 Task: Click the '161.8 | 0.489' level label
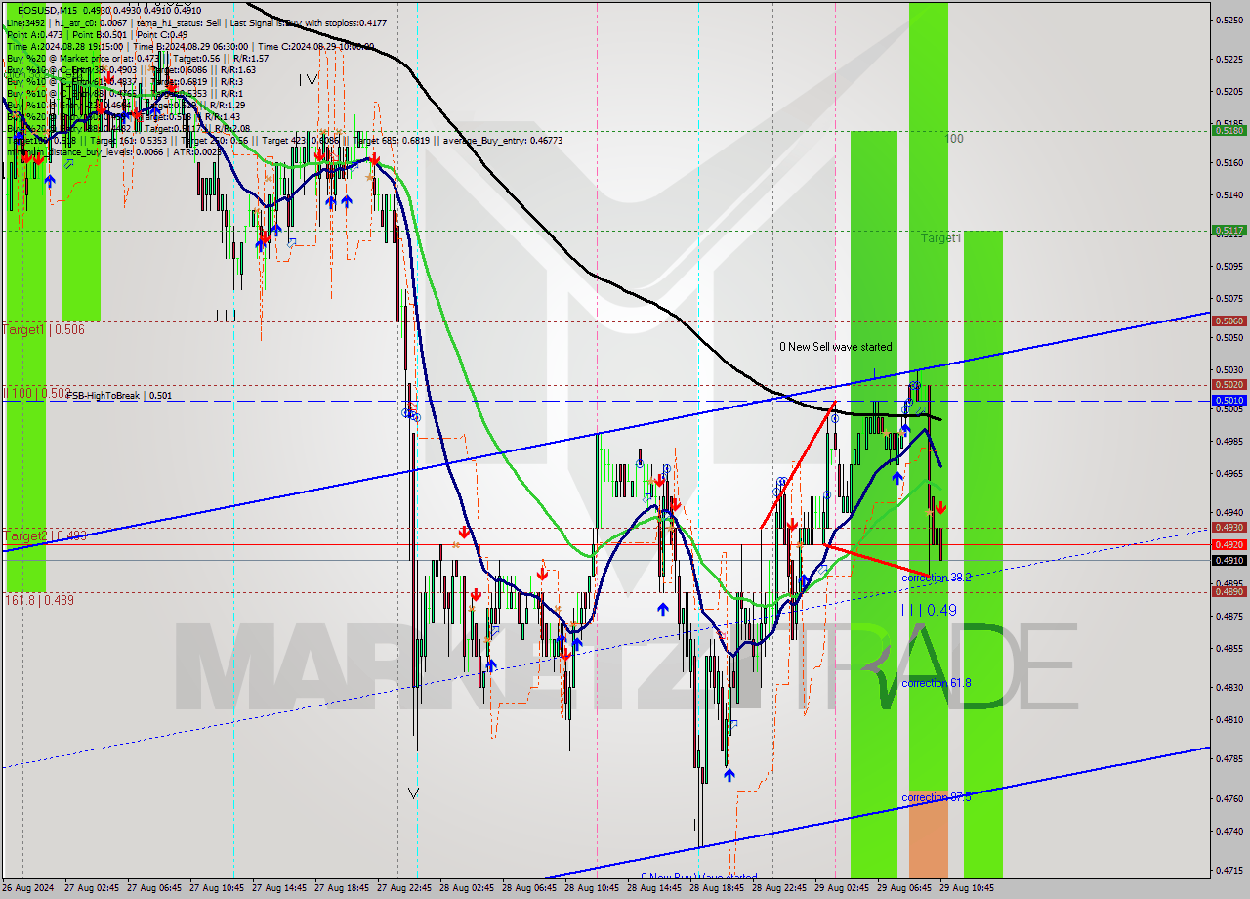coord(39,600)
